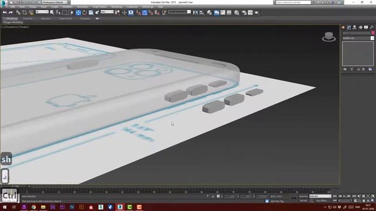Open the Workspace Default dropdown

(55, 2)
